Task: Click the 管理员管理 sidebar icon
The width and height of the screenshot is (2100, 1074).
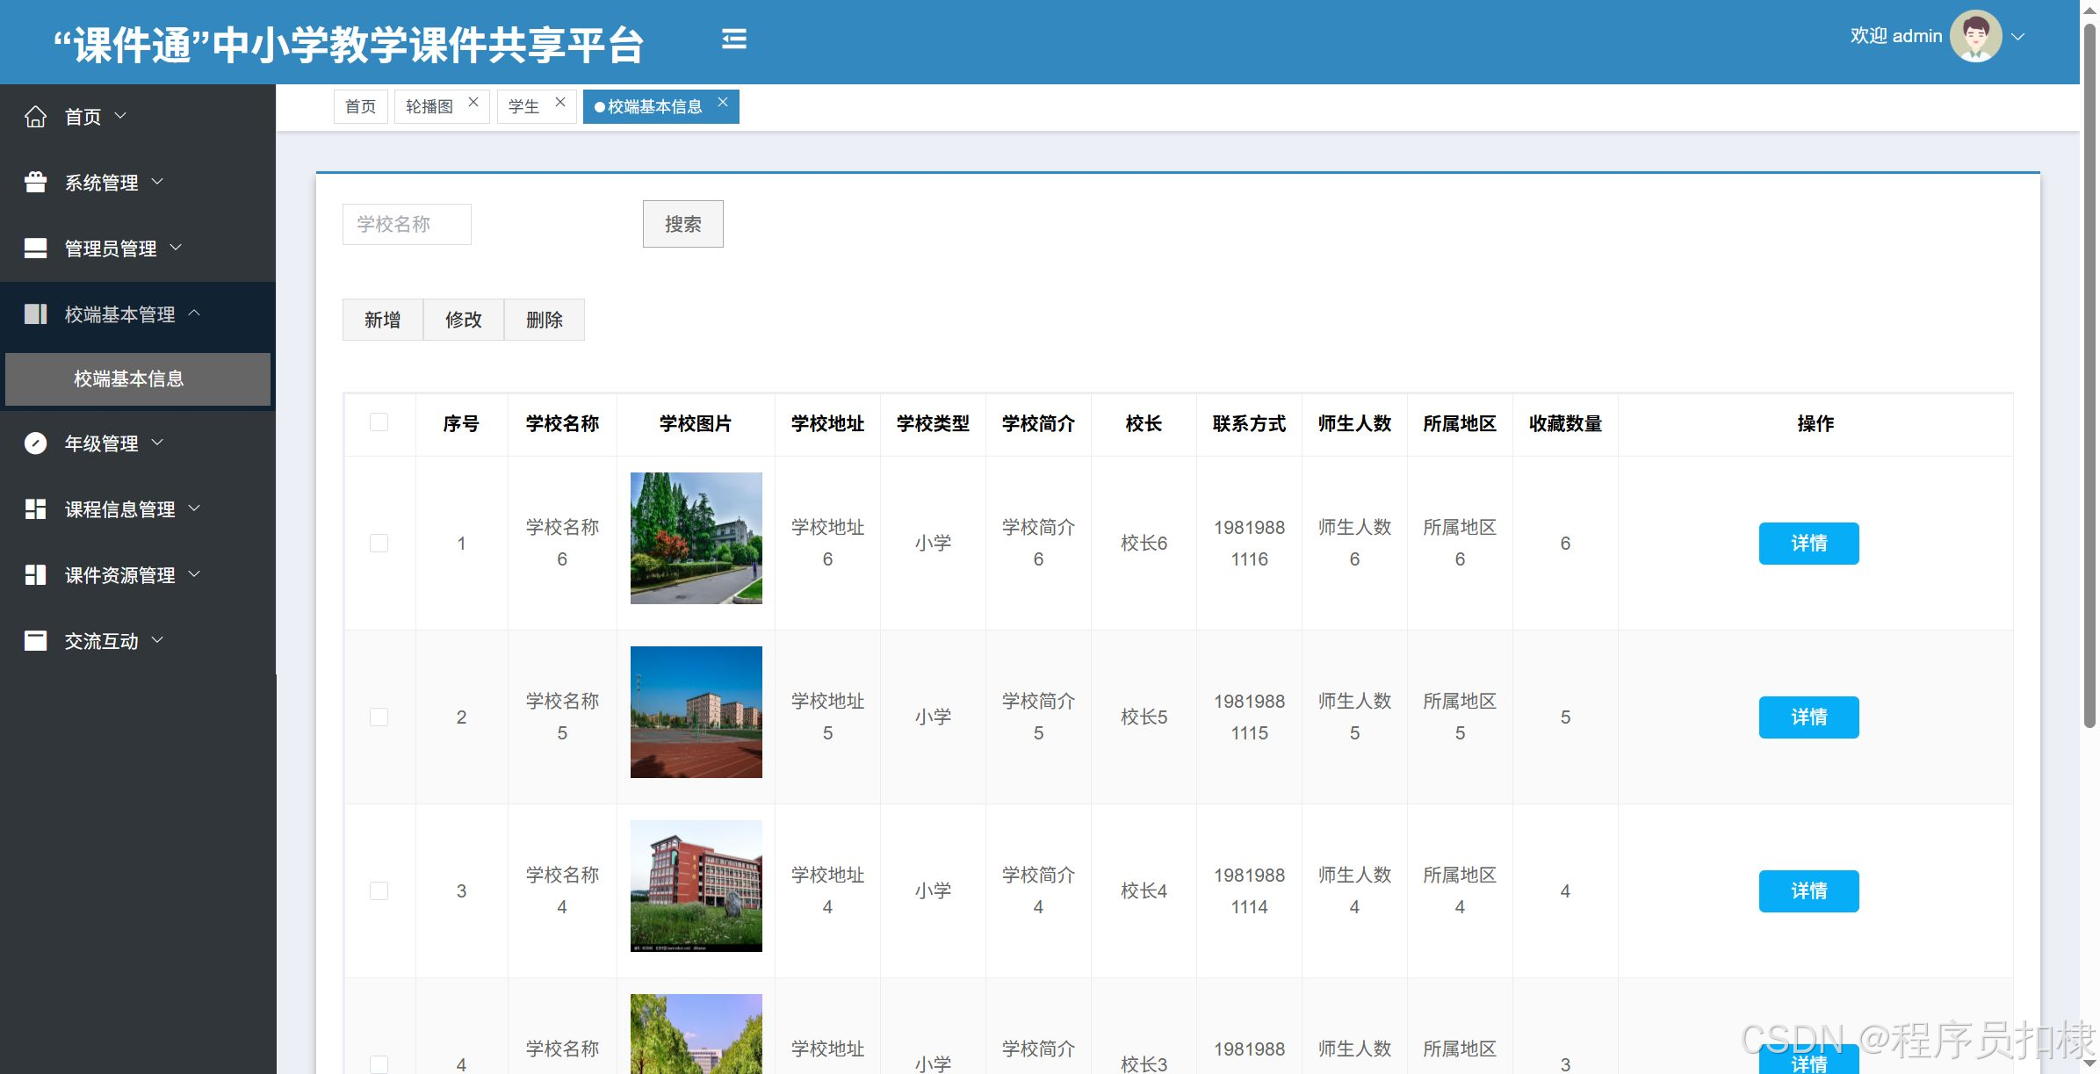Action: coord(35,249)
